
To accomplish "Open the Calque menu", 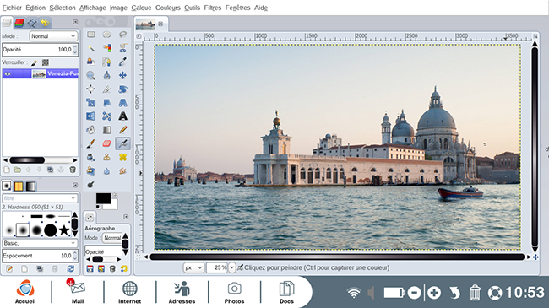I will coord(141,8).
